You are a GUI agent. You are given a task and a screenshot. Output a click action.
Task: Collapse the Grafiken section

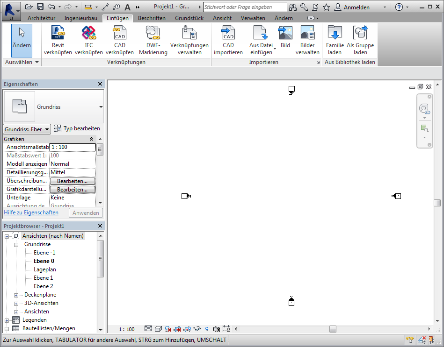[91, 139]
